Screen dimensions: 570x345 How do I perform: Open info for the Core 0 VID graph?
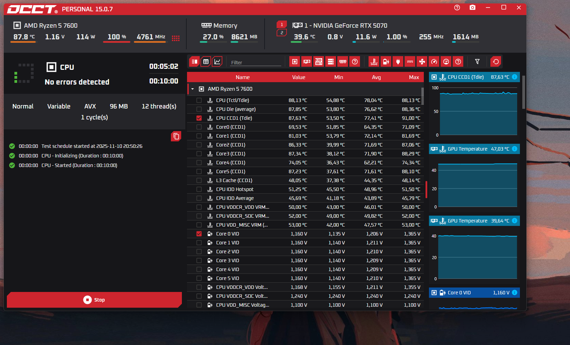(515, 293)
